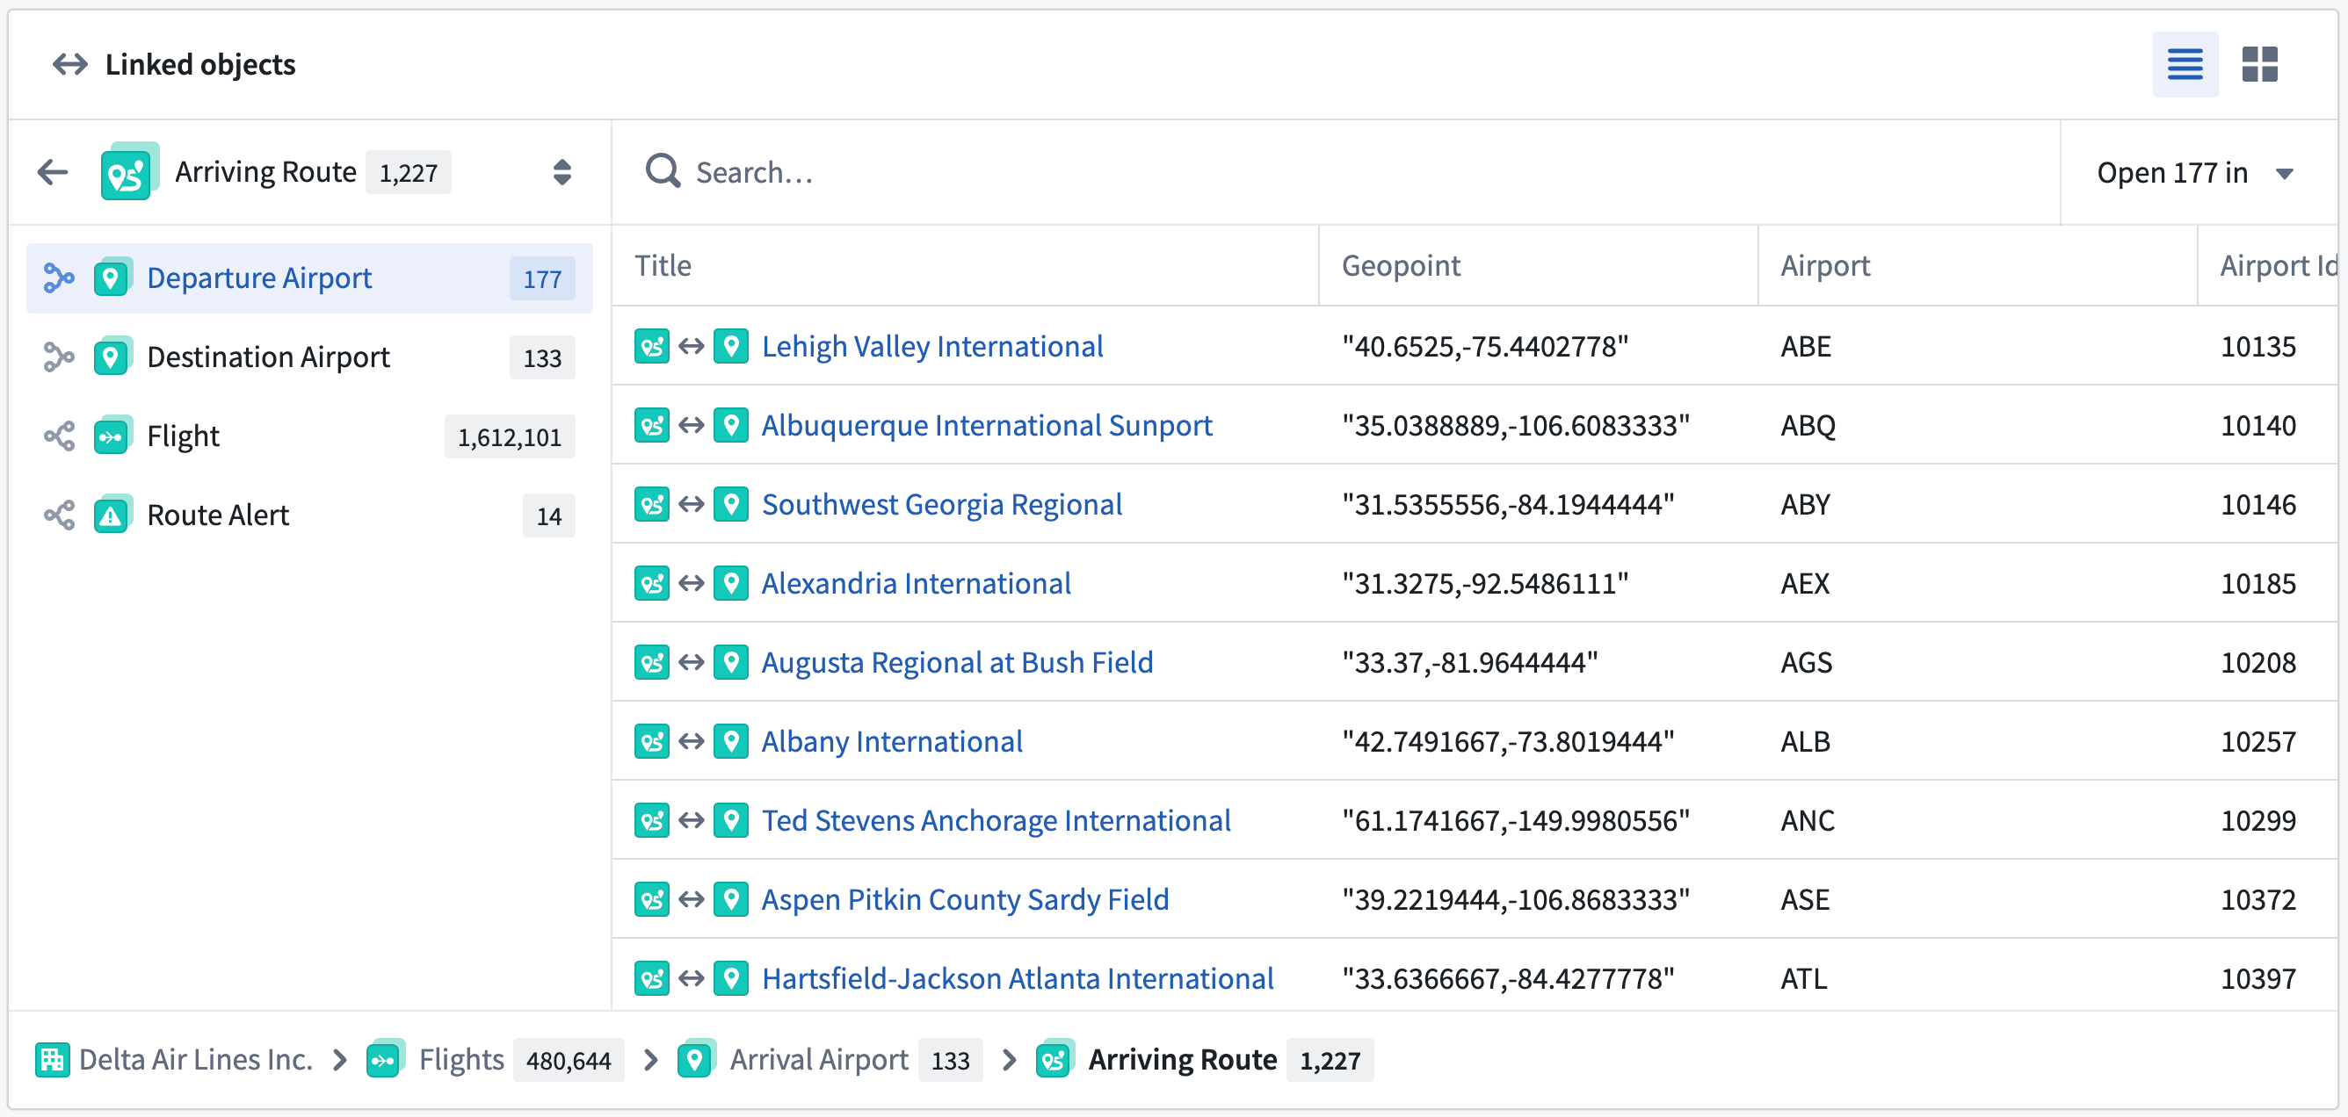Click the Linked objects arrows icon
The image size is (2348, 1117).
tap(70, 65)
